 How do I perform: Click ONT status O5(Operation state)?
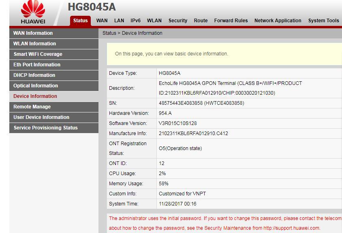pyautogui.click(x=180, y=148)
